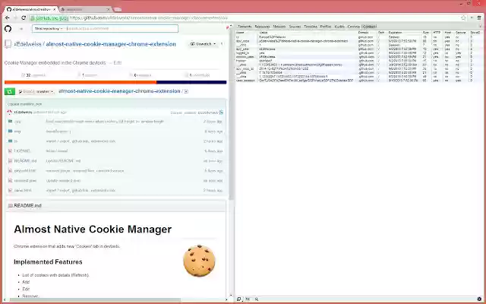Sort cookies by Expiration column header
The image size is (486, 304).
coord(403,33)
